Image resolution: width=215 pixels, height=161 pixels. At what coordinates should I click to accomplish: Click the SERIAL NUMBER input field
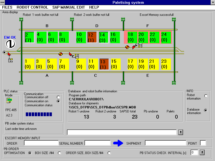(x=98, y=143)
